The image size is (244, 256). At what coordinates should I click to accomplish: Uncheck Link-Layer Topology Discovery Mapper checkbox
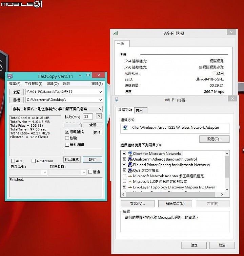124,187
